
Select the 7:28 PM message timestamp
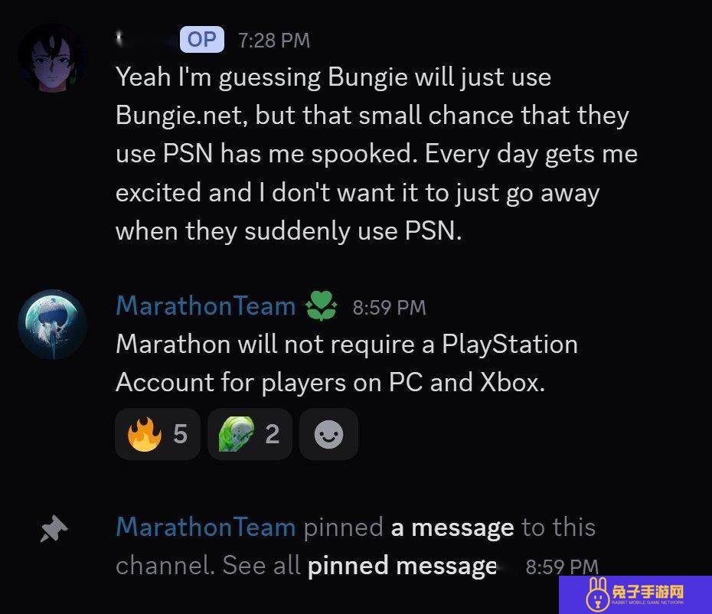[x=274, y=41]
